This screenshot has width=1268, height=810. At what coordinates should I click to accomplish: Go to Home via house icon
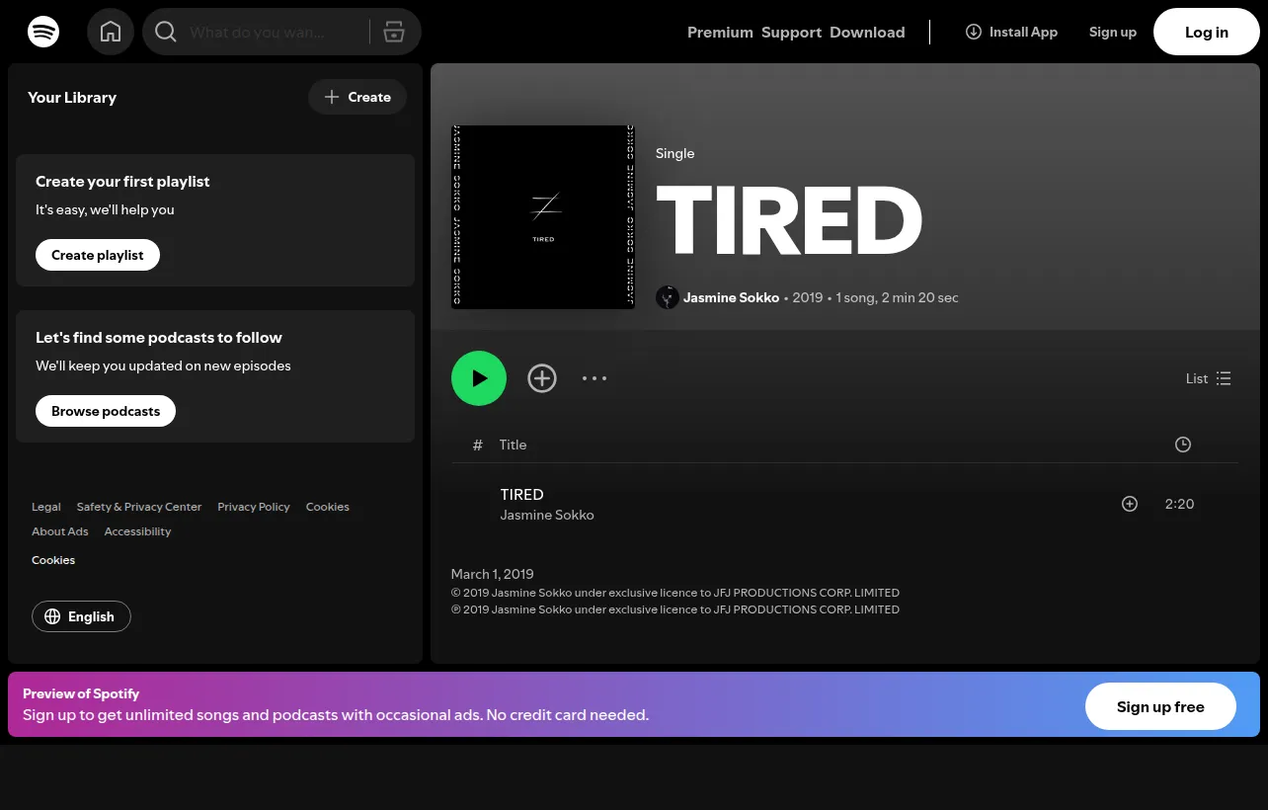tap(111, 32)
